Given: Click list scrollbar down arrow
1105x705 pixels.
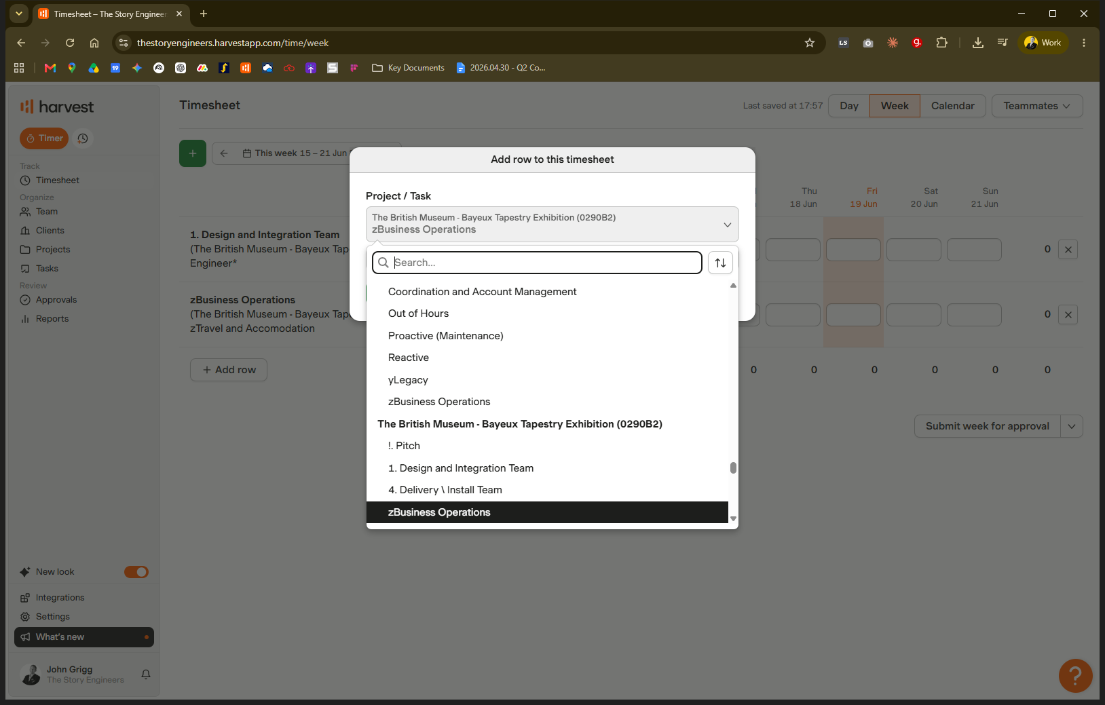Looking at the screenshot, I should tap(733, 518).
